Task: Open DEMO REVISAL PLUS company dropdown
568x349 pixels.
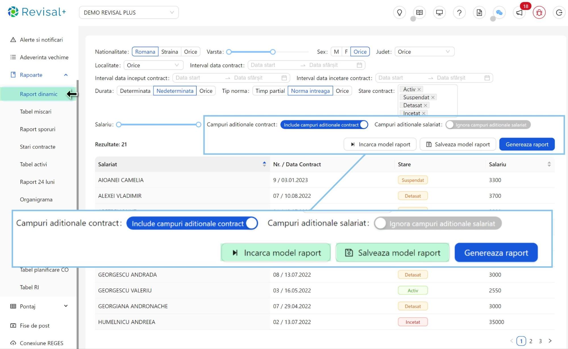Action: pos(129,13)
